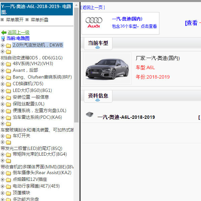
Task: Click the green back arrow icon
Action: click(4, 33)
